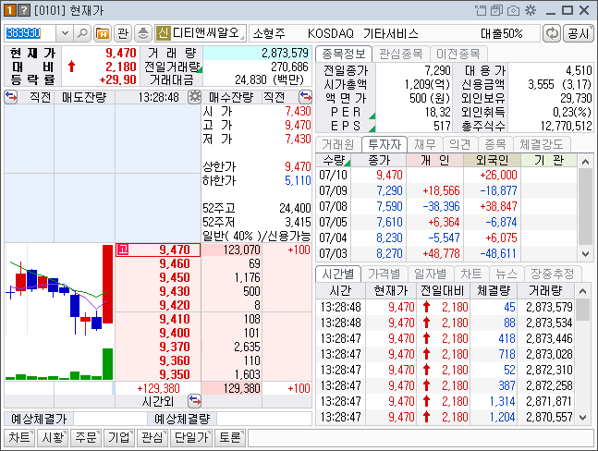
Task: Toggle the 수량 column header
Action: pyautogui.click(x=334, y=160)
